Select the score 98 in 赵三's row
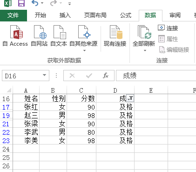The width and height of the screenshot is (196, 172). [x=81, y=115]
